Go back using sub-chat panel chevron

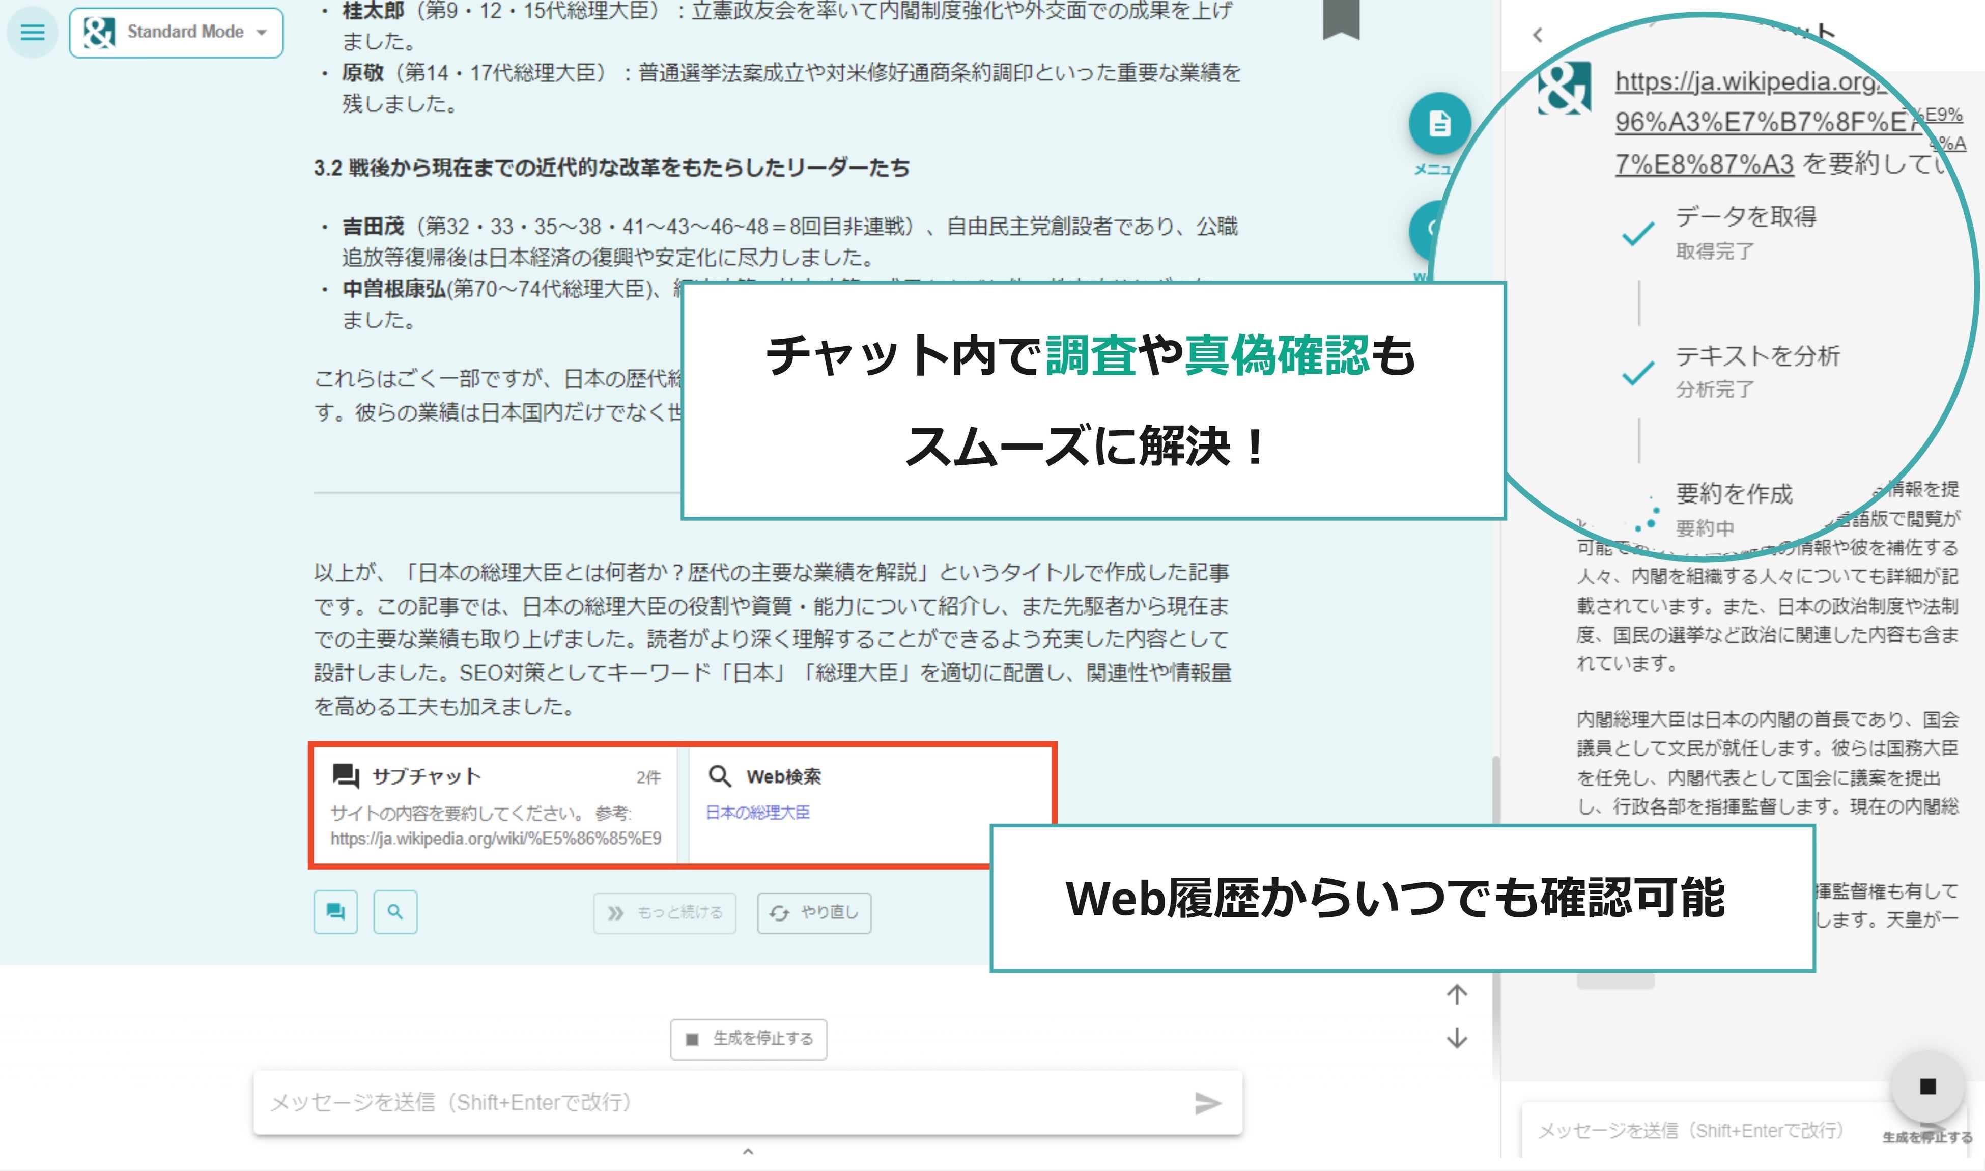click(1537, 35)
